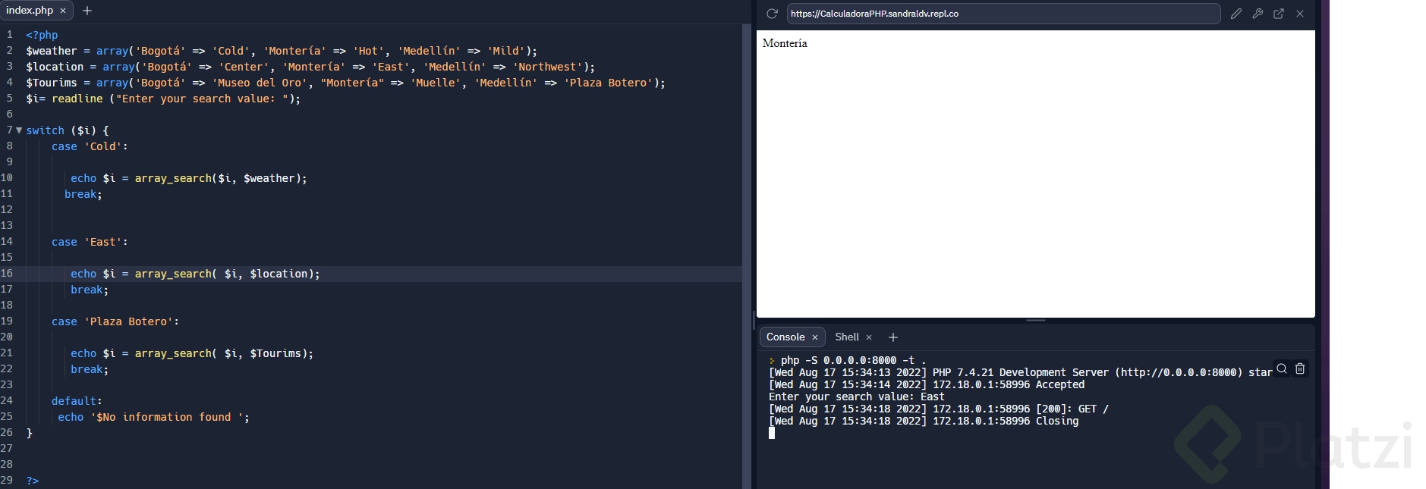The image size is (1426, 489).
Task: Click '$Tourims' variable on line 4
Action: point(52,83)
